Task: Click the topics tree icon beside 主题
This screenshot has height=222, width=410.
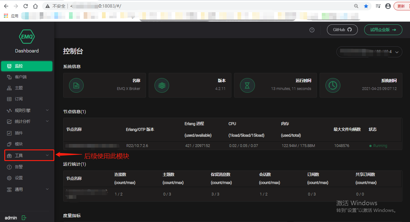Action: pos(9,88)
